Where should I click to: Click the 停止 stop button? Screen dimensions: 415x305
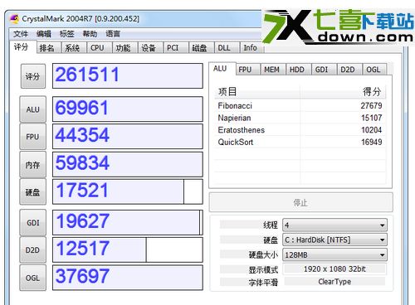(300, 202)
